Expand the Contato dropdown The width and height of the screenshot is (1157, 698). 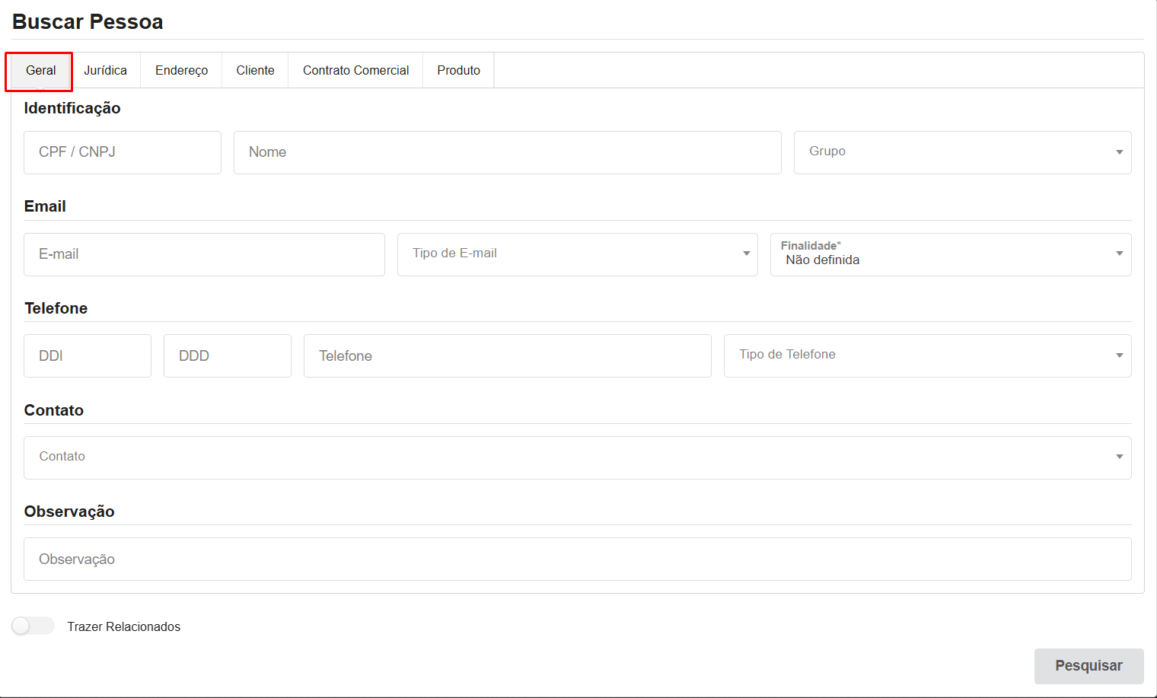coord(577,457)
